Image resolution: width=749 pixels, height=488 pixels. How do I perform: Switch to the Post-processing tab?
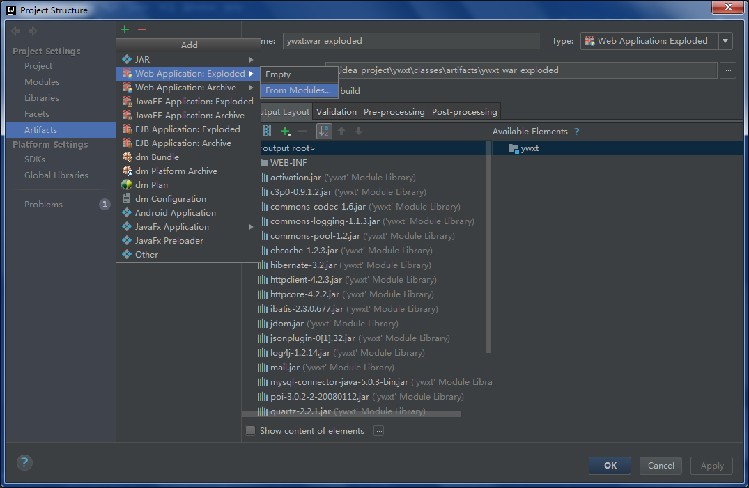click(x=464, y=112)
